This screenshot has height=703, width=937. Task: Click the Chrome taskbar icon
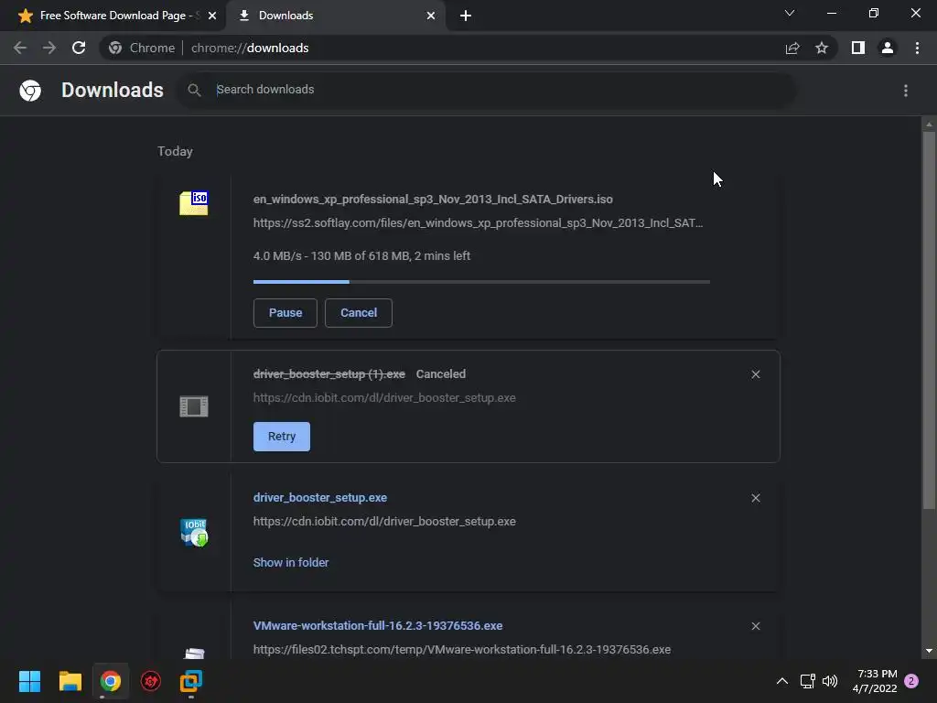(x=111, y=681)
